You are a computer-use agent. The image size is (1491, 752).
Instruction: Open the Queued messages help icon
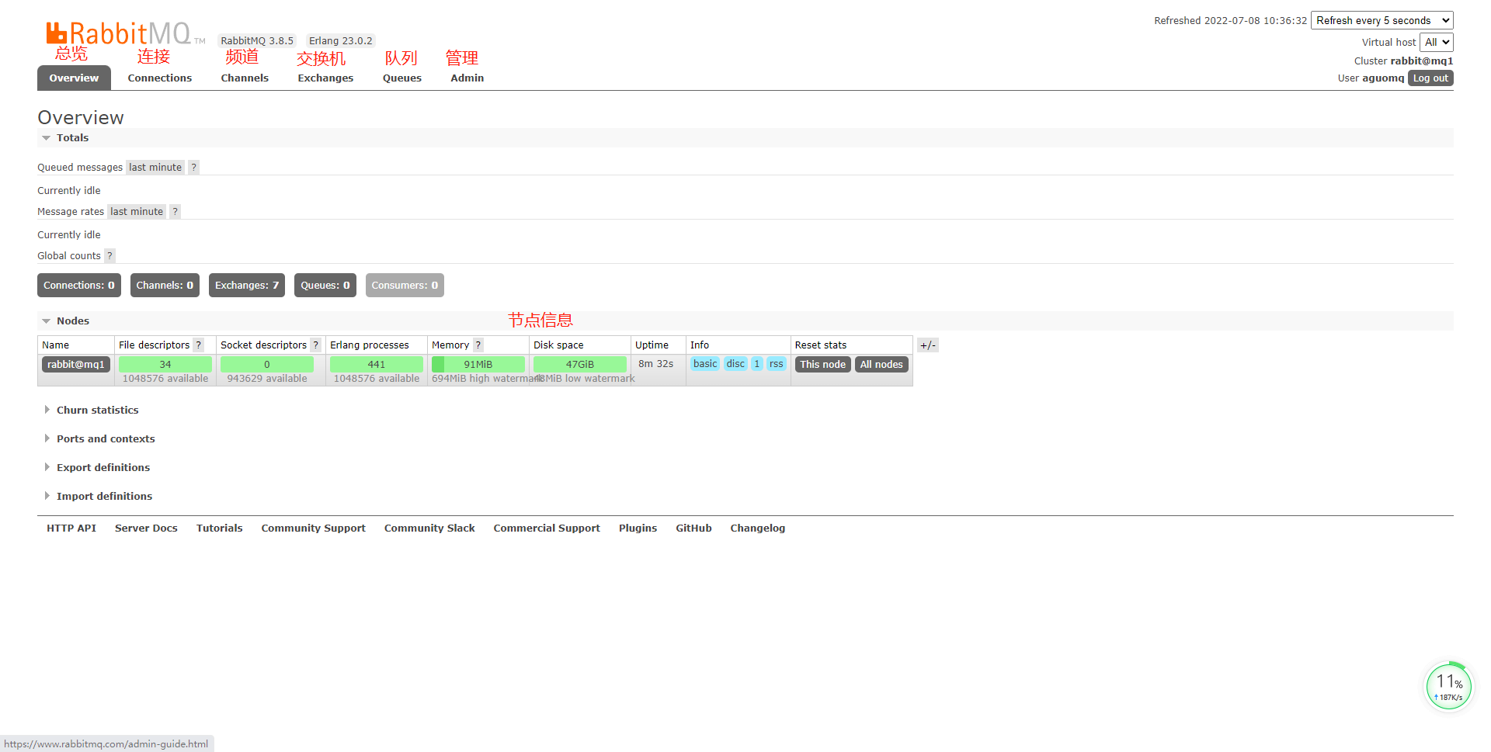click(x=193, y=167)
